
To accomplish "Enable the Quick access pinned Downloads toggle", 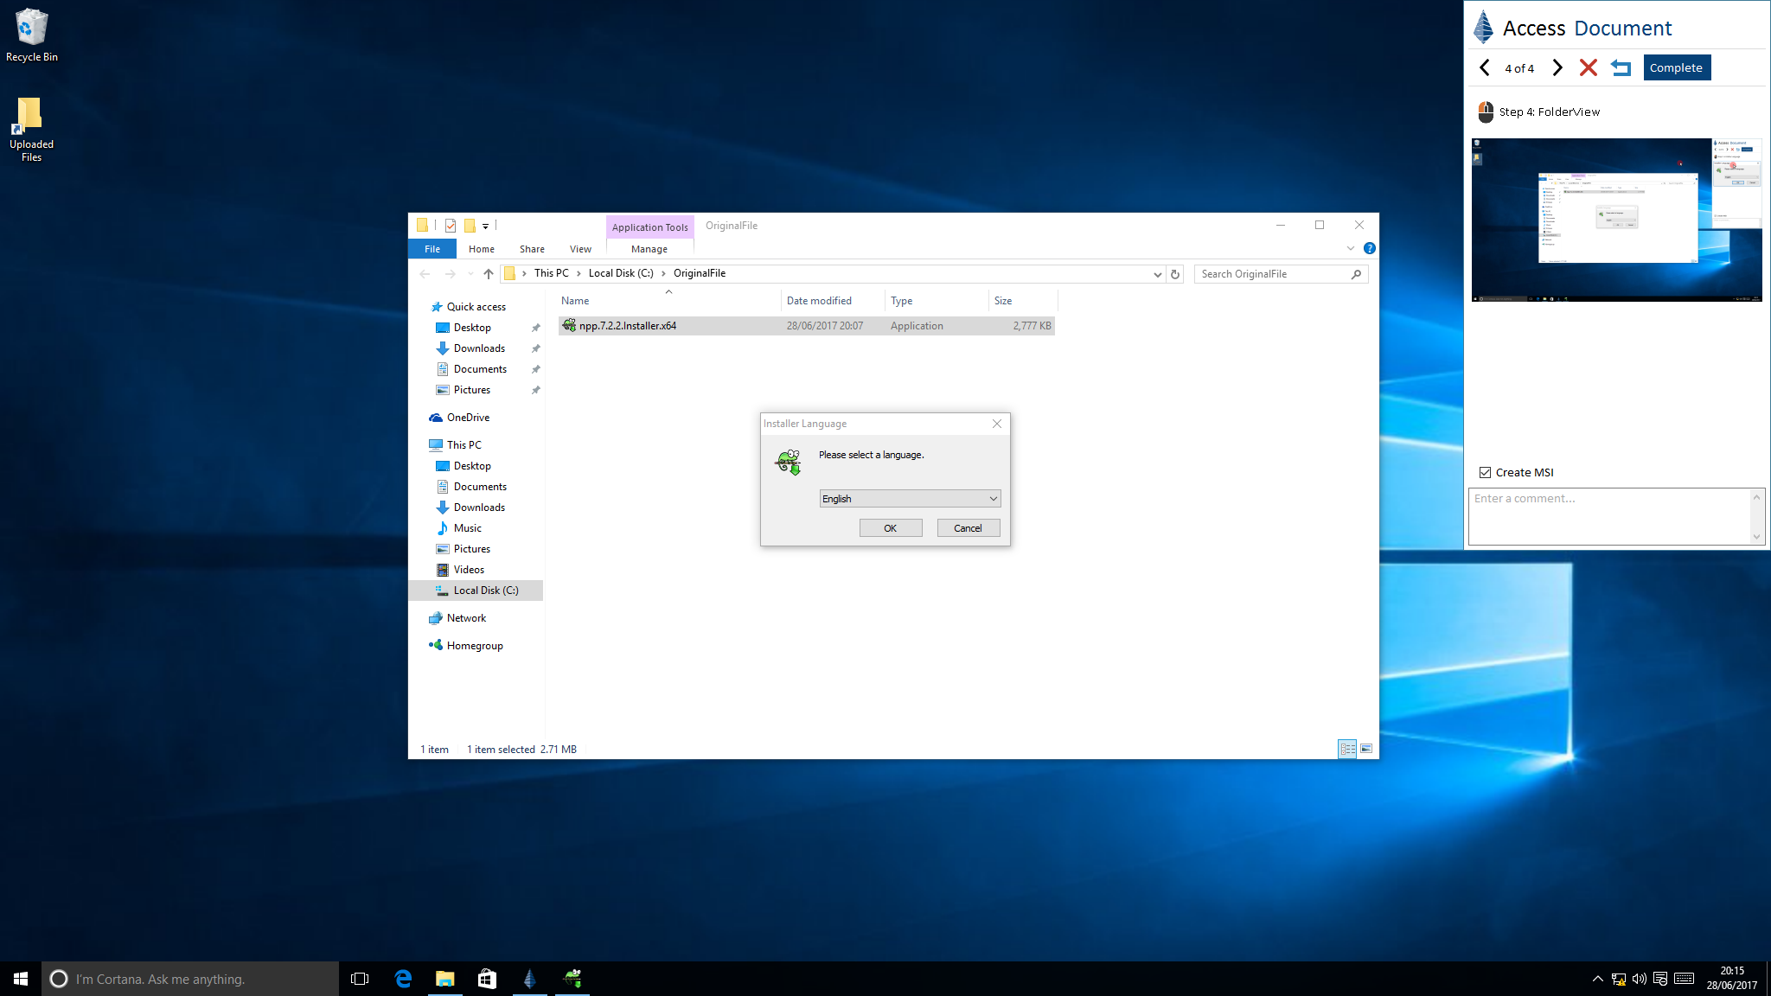I will [x=536, y=348].
